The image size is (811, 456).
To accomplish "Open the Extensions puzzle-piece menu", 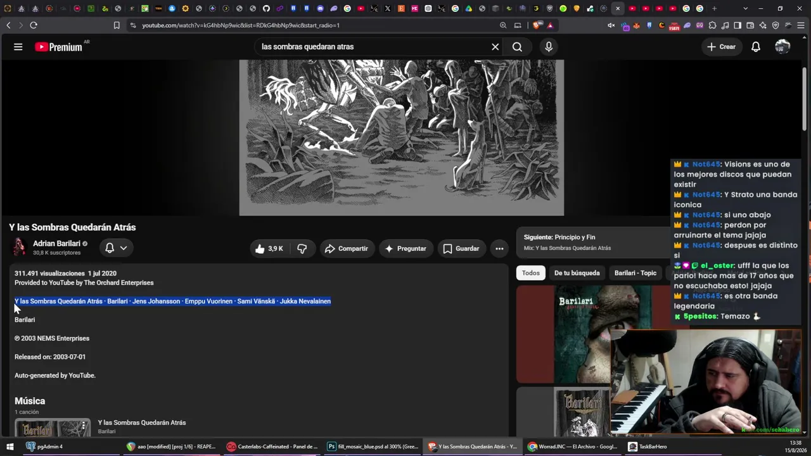I will (x=713, y=25).
